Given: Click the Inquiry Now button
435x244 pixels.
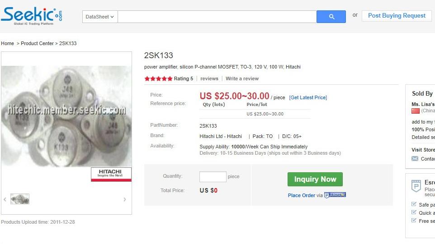Looking at the screenshot, I should point(315,179).
